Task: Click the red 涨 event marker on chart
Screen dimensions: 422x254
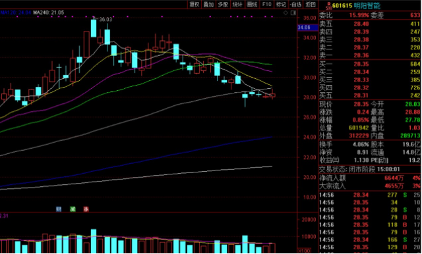Action: [x=86, y=209]
